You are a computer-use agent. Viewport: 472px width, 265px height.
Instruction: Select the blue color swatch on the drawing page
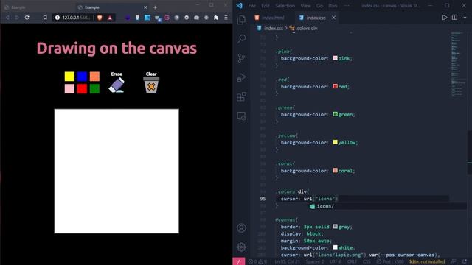click(x=82, y=77)
